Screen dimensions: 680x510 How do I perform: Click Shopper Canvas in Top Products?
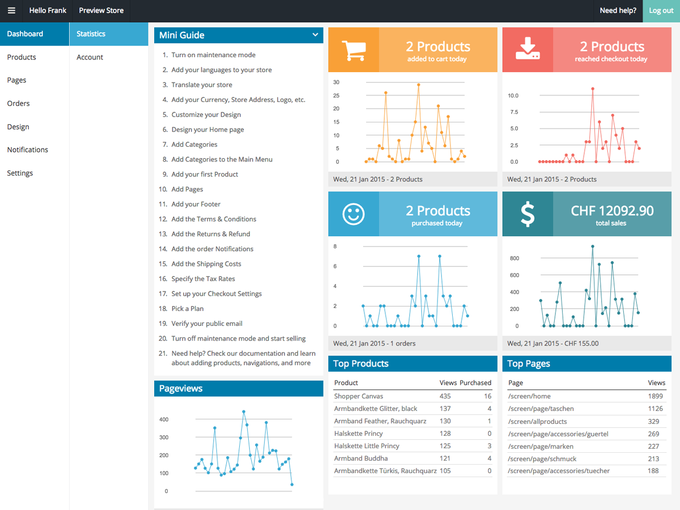click(359, 397)
